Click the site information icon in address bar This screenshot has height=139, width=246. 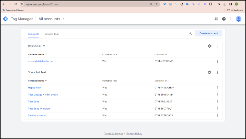23,4
